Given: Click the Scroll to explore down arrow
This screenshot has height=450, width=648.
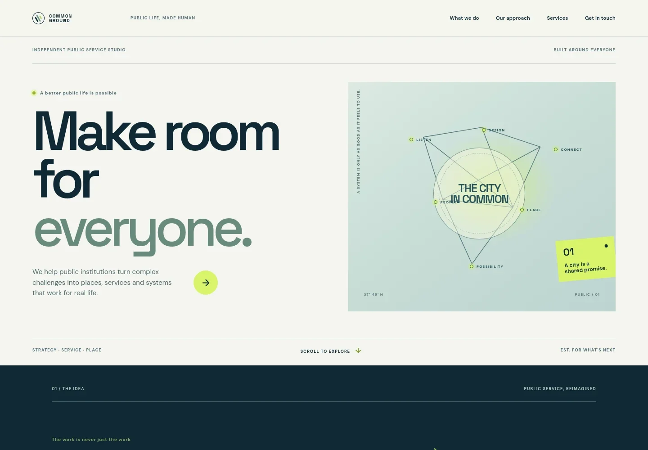Looking at the screenshot, I should pyautogui.click(x=358, y=351).
